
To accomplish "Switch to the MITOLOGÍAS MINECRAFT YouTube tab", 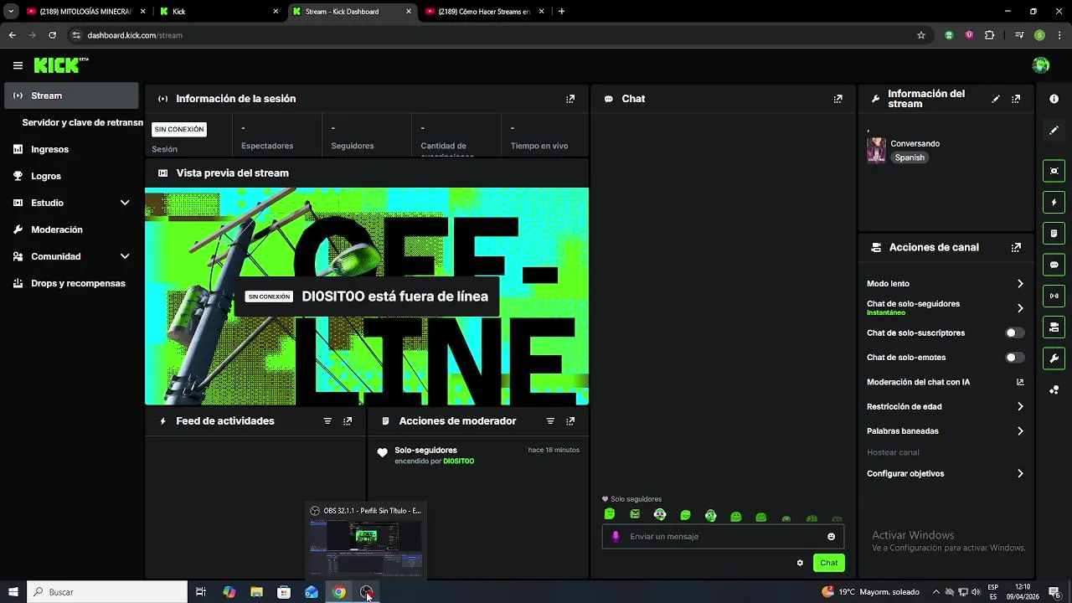I will [85, 12].
